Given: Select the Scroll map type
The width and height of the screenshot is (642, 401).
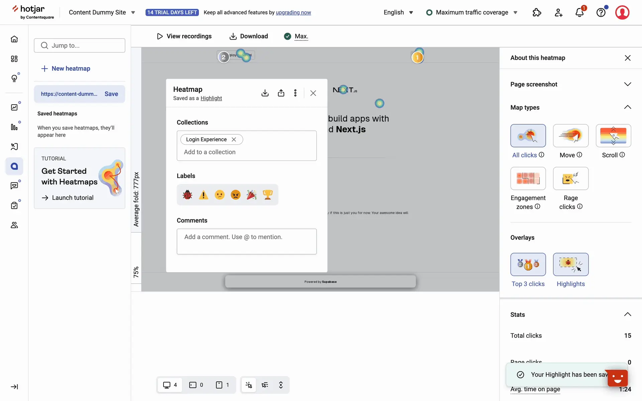Looking at the screenshot, I should point(613,136).
